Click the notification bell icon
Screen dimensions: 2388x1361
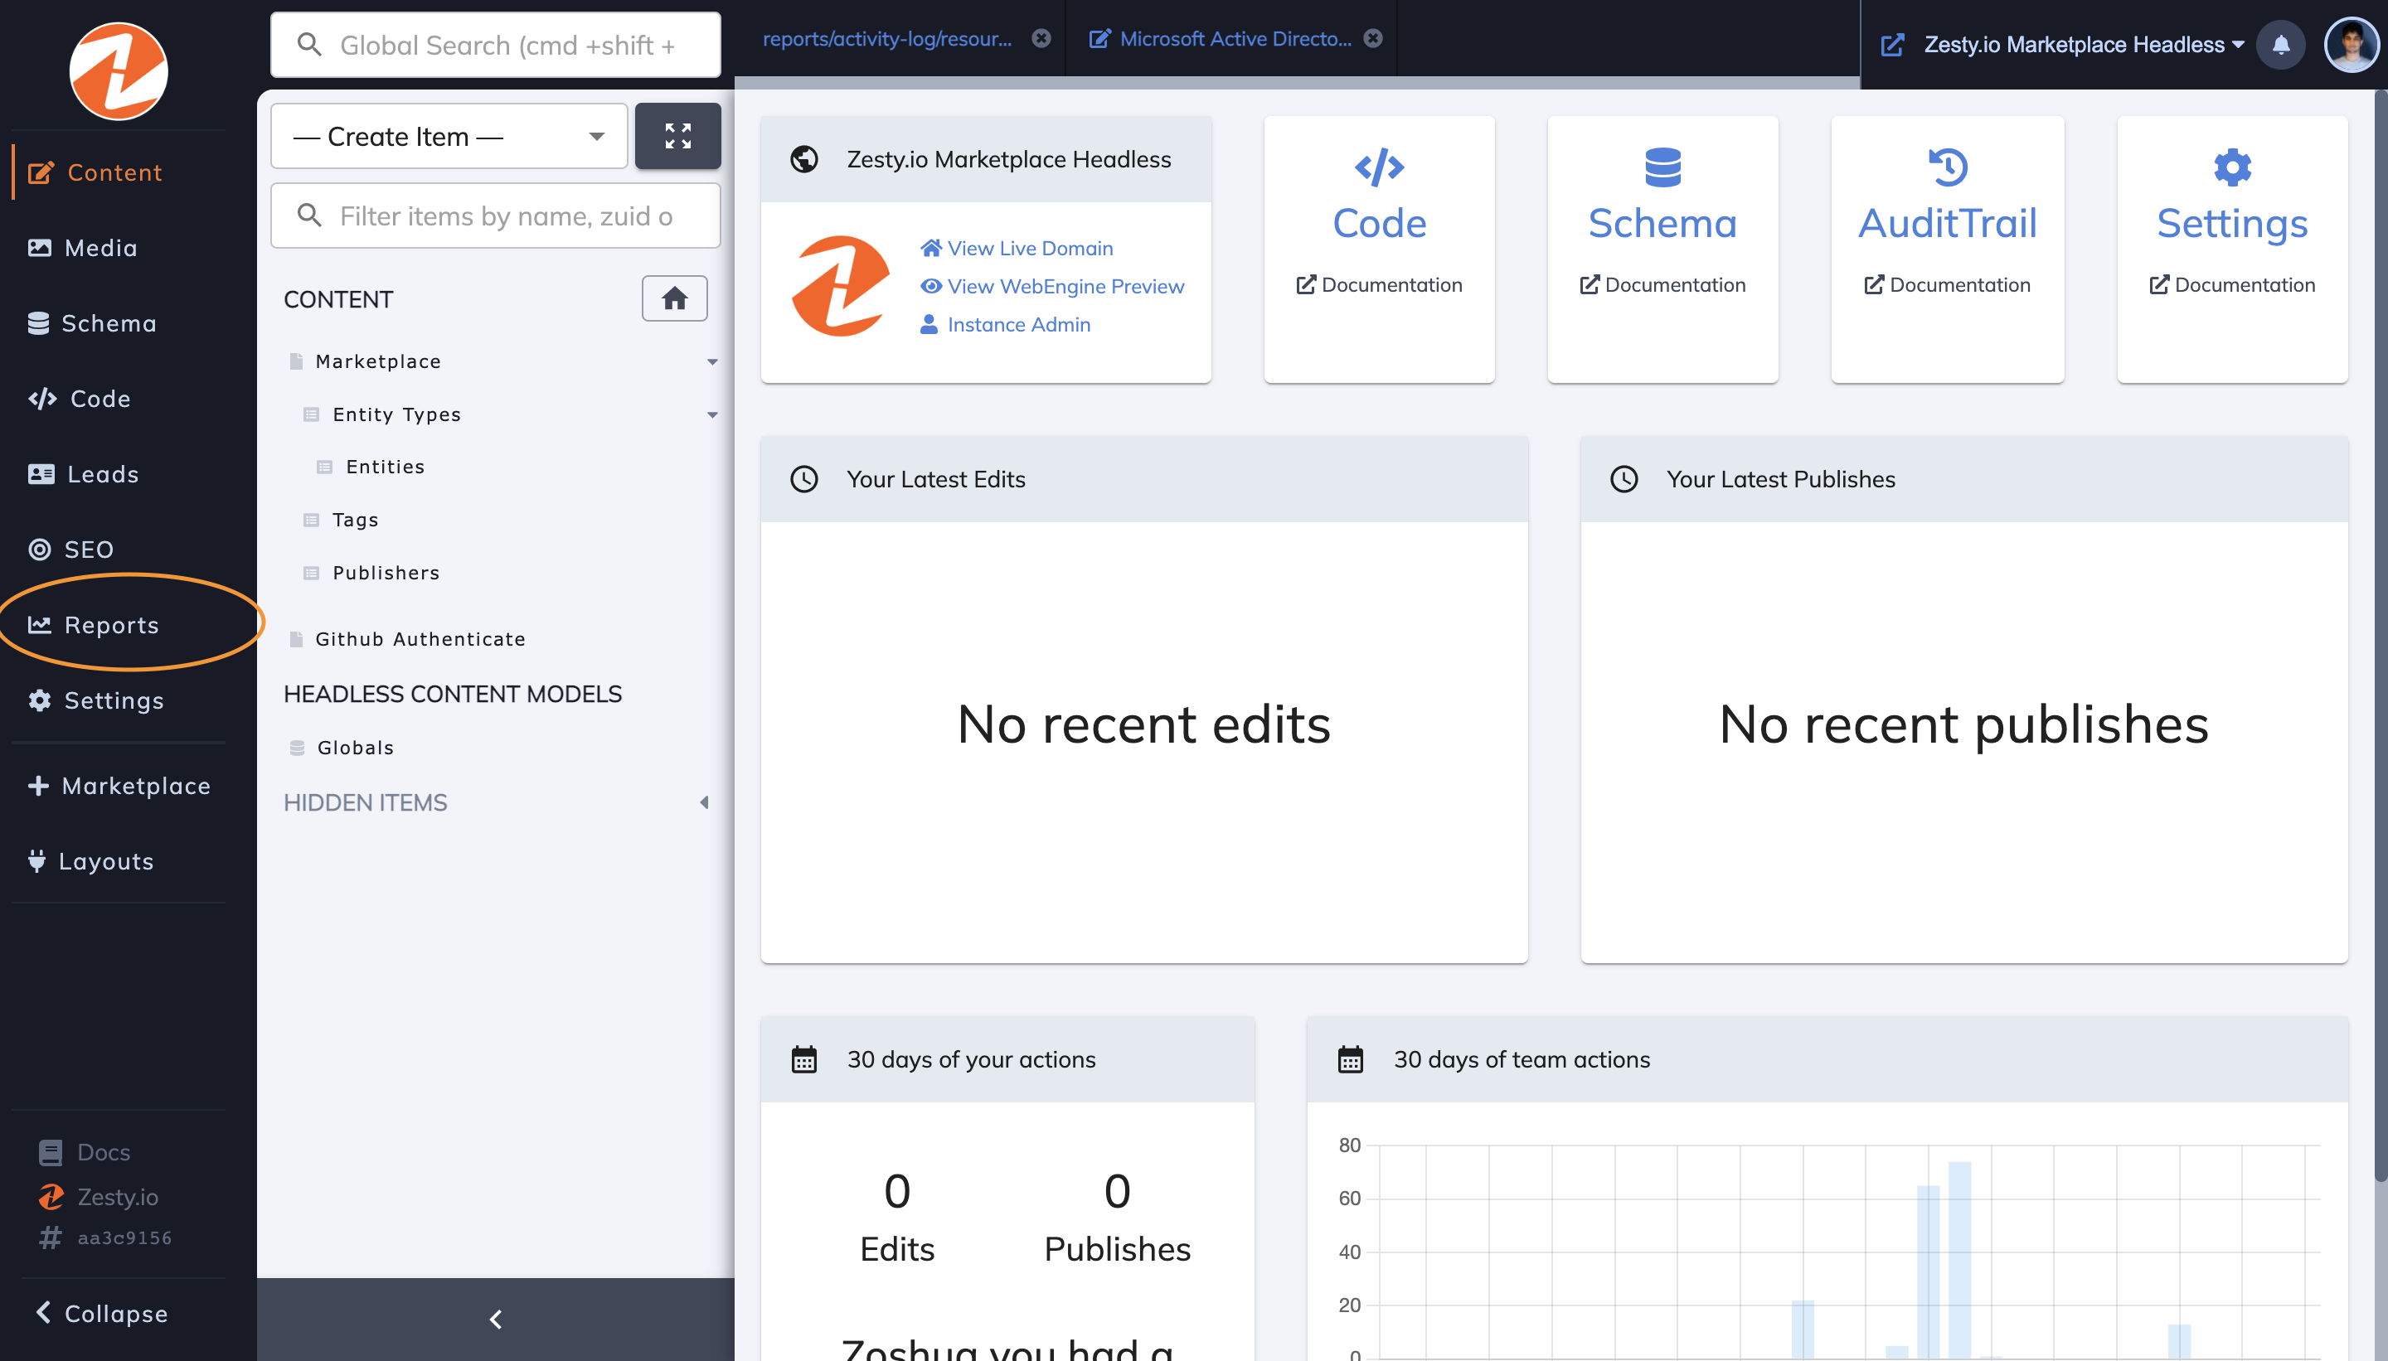[x=2280, y=44]
